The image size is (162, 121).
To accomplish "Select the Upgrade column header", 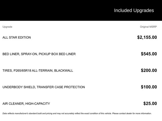I will pyautogui.click(x=7, y=27).
